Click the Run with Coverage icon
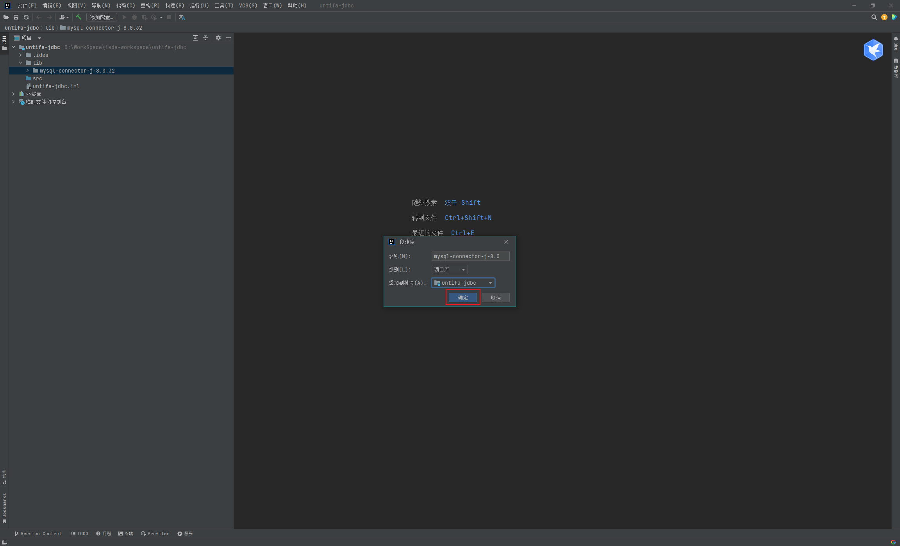 point(145,17)
